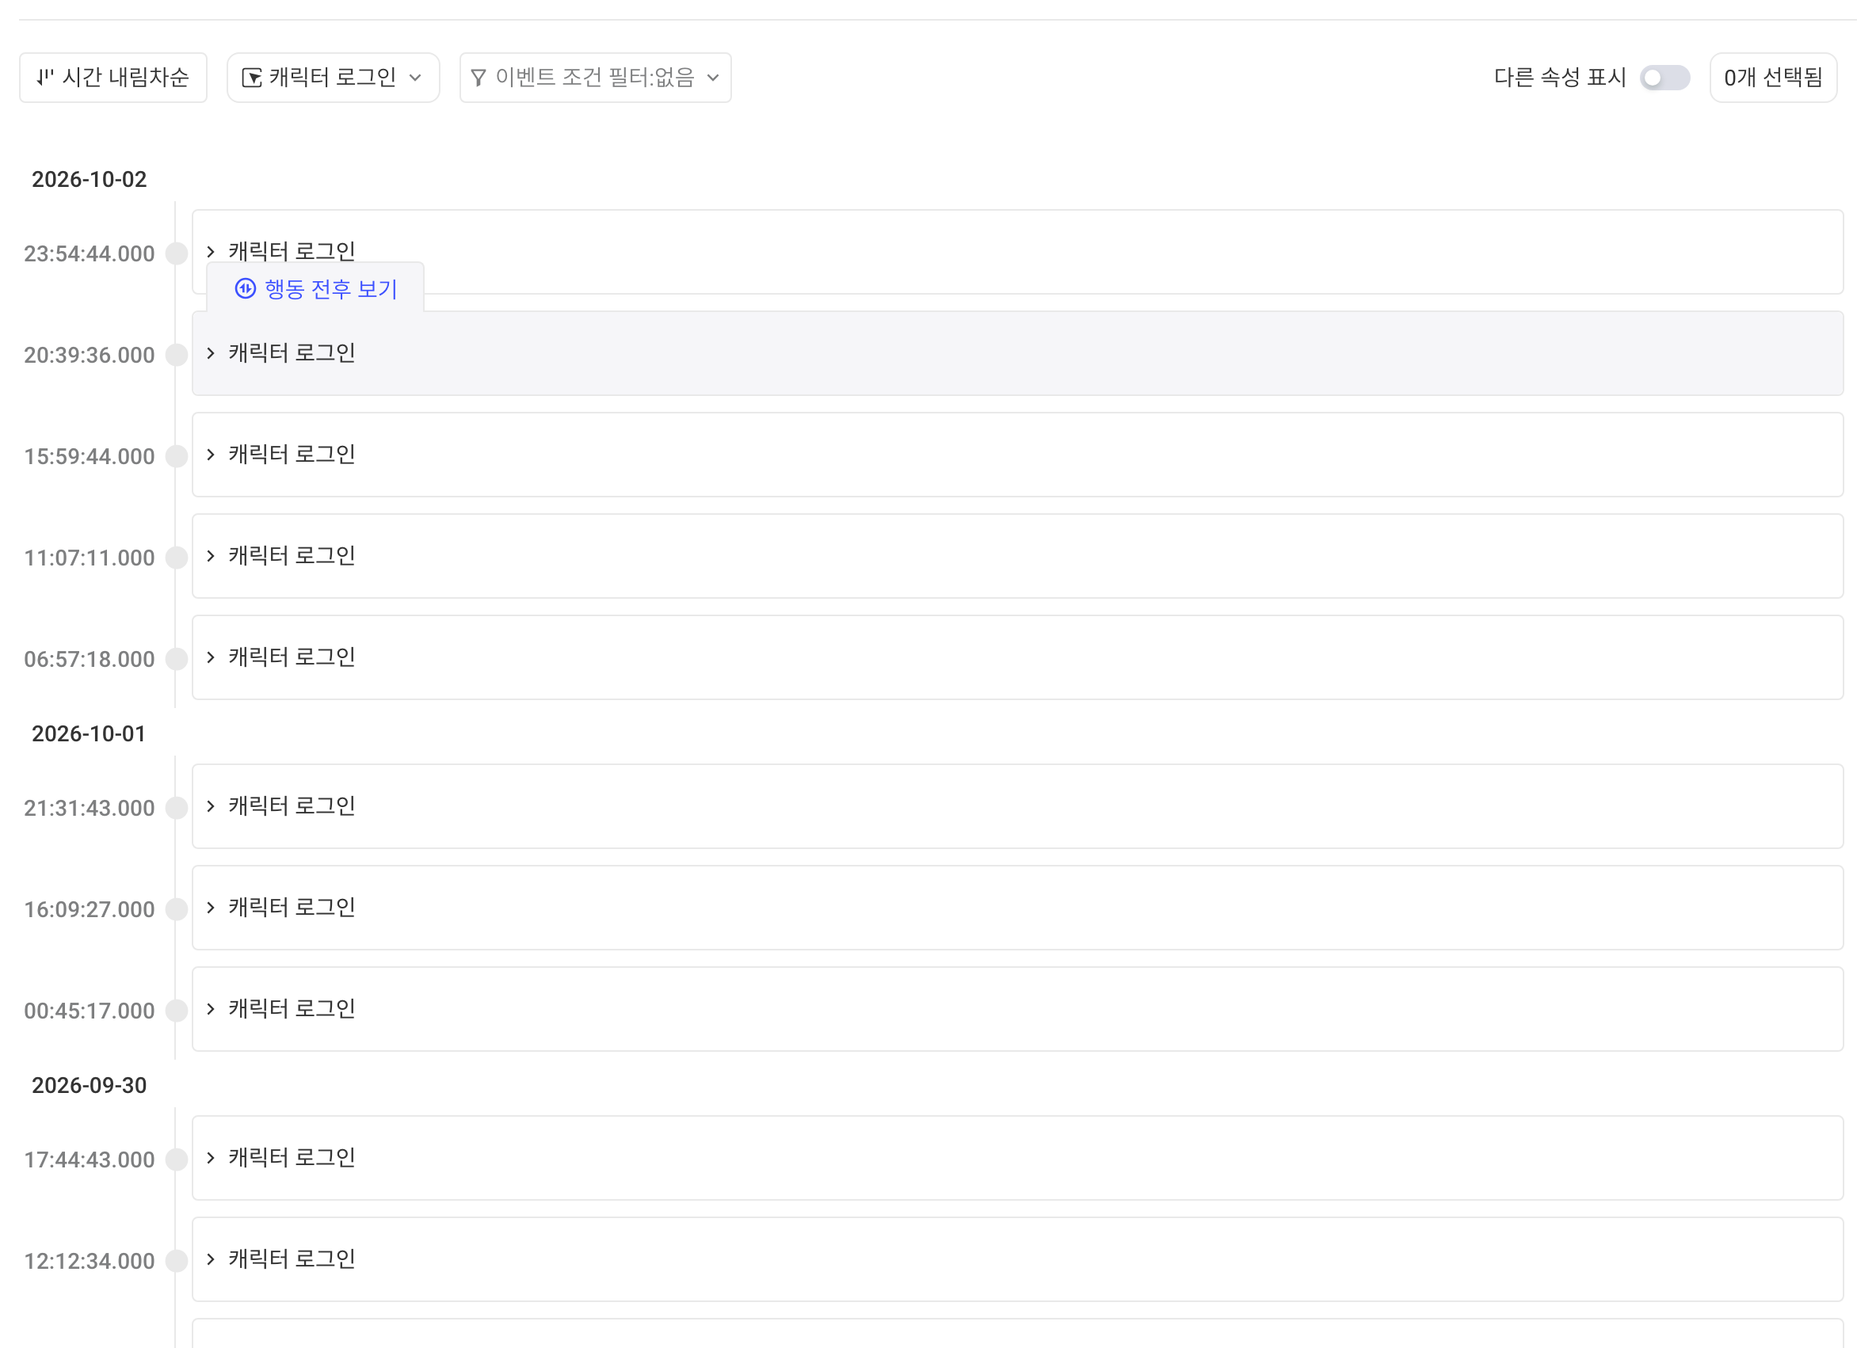Open the 이벤트 조건 필터 dropdown
The image size is (1876, 1348).
pos(596,78)
